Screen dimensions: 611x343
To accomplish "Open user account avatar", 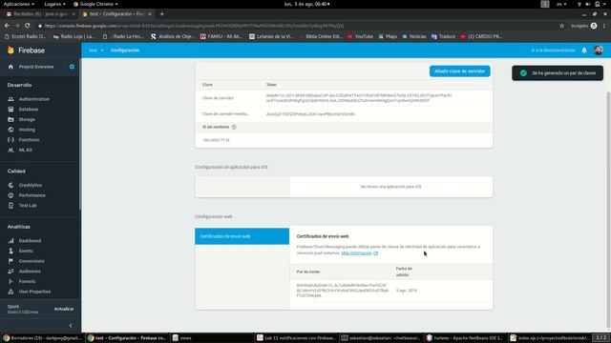I will (599, 50).
